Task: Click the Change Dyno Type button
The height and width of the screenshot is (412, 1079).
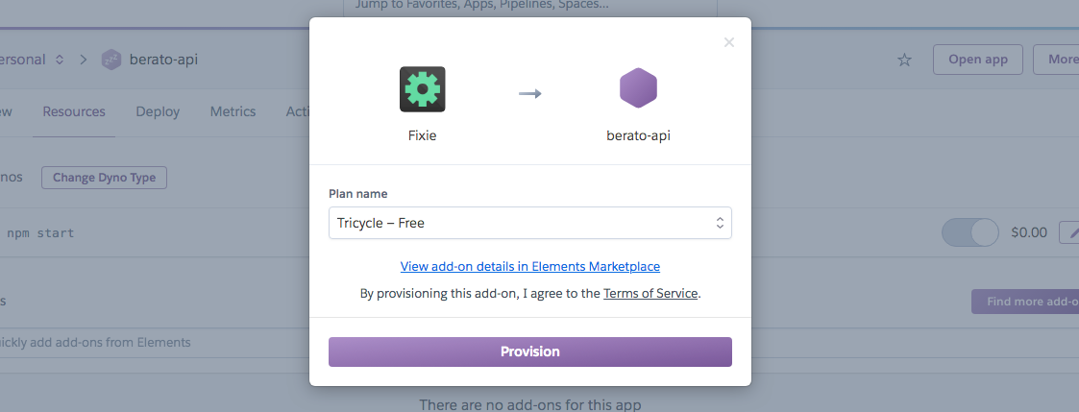Action: (x=104, y=178)
